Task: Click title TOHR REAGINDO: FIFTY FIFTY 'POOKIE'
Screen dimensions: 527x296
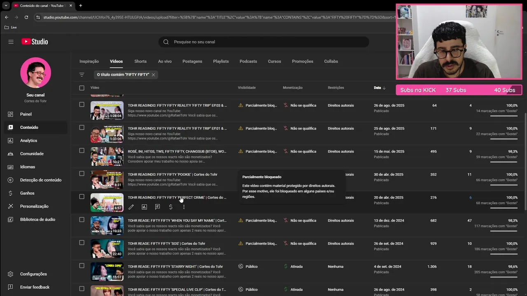Action: click(x=173, y=174)
